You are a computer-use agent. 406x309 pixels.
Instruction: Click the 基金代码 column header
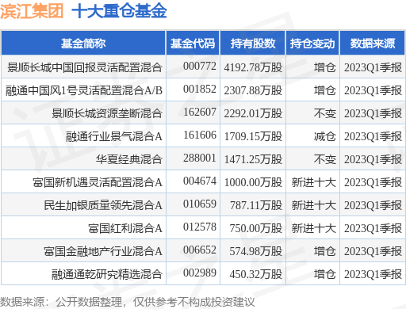(x=193, y=44)
